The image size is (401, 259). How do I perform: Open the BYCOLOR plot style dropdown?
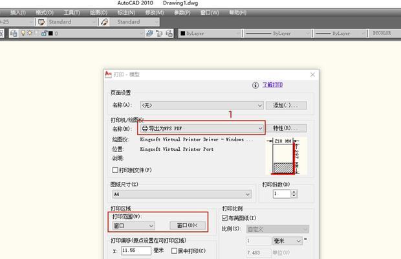click(385, 33)
